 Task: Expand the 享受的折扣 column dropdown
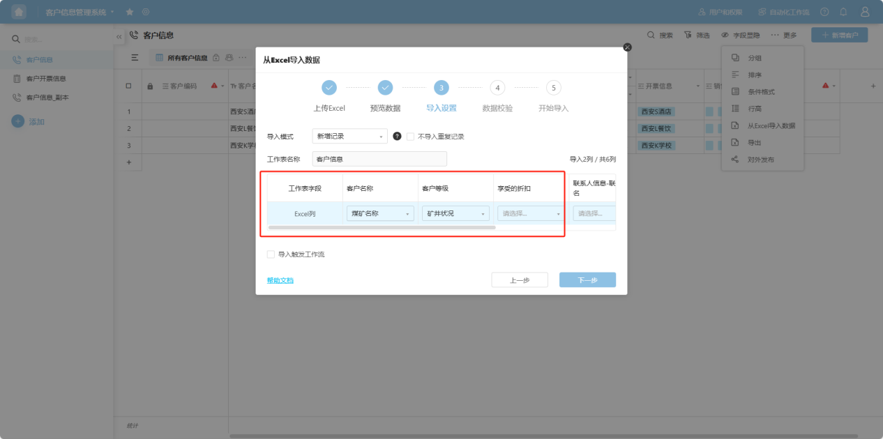[530, 214]
